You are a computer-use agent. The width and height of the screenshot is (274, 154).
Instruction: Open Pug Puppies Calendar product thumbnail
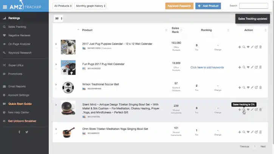[x=68, y=47]
